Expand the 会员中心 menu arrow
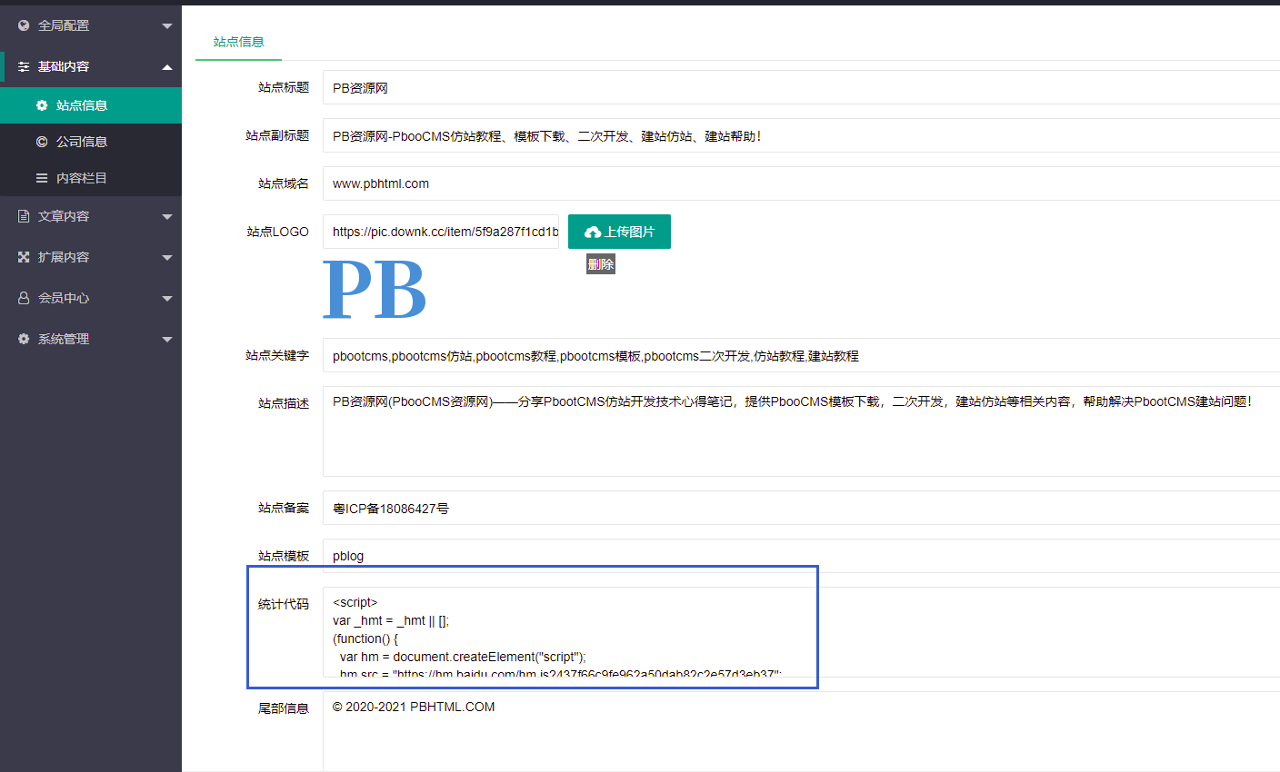This screenshot has height=772, width=1280. pos(167,299)
